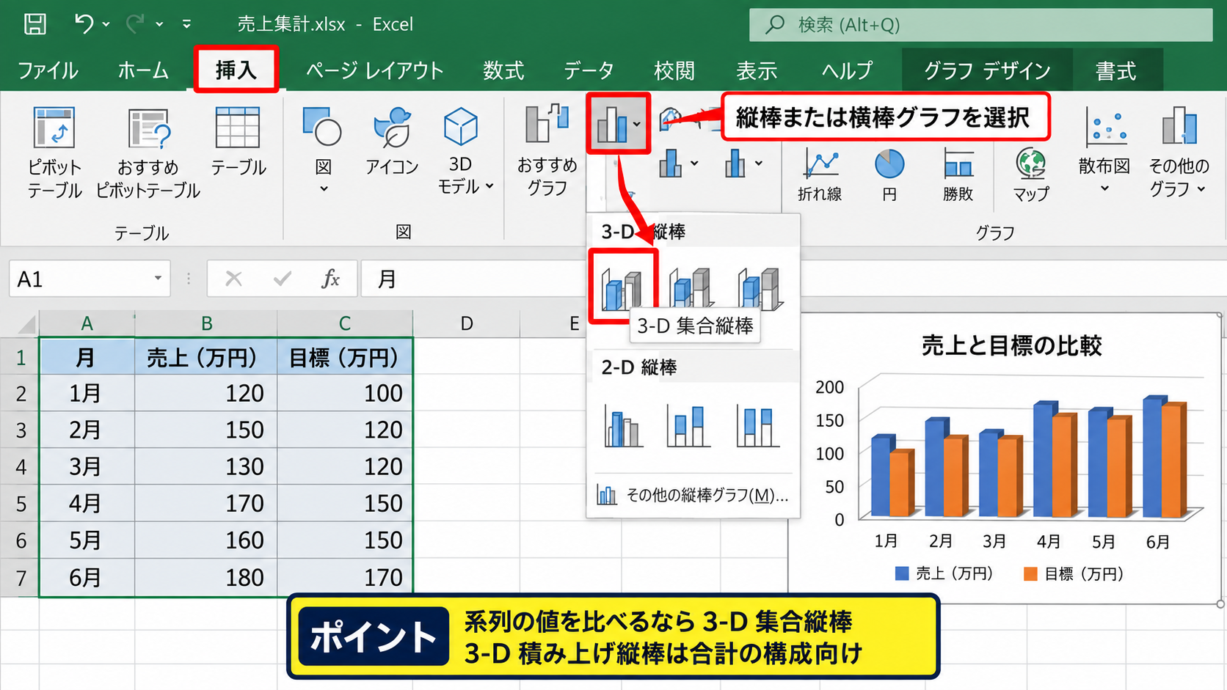
Task: Switch to Chart Design (グラフ デザイン) tab
Action: pyautogui.click(x=987, y=70)
